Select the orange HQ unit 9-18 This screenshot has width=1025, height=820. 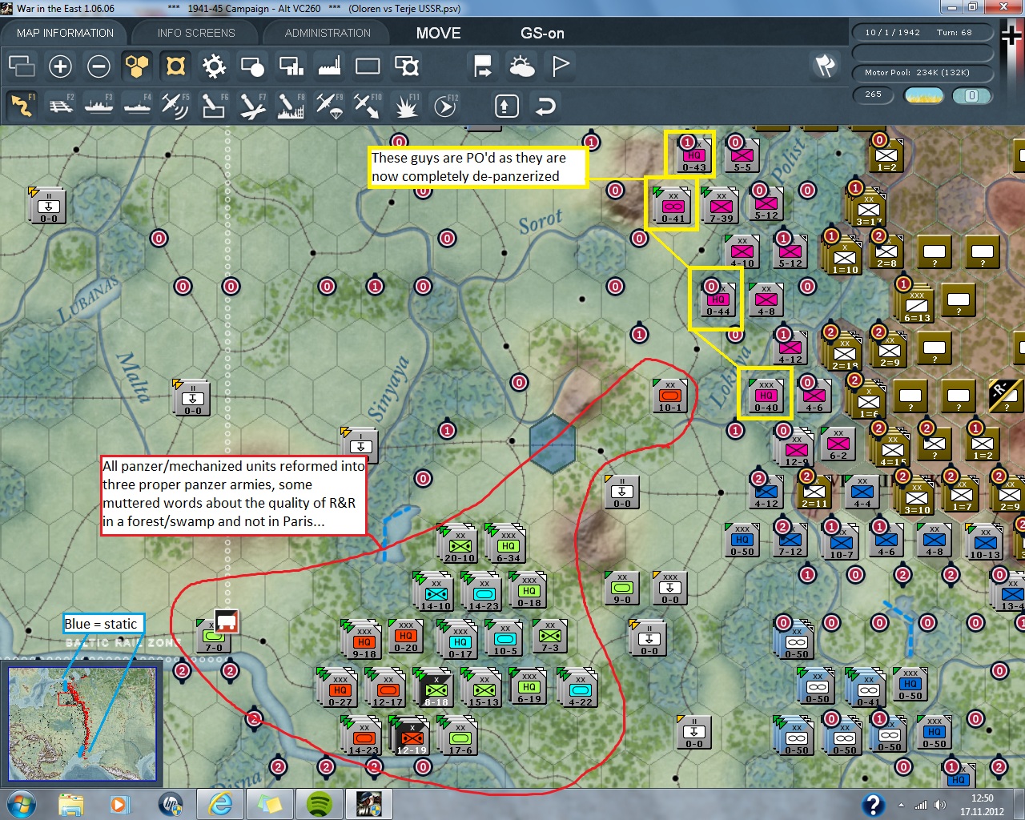click(x=364, y=641)
